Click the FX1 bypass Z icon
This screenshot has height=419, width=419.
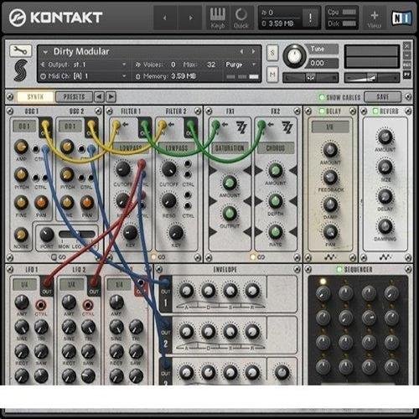point(241,127)
